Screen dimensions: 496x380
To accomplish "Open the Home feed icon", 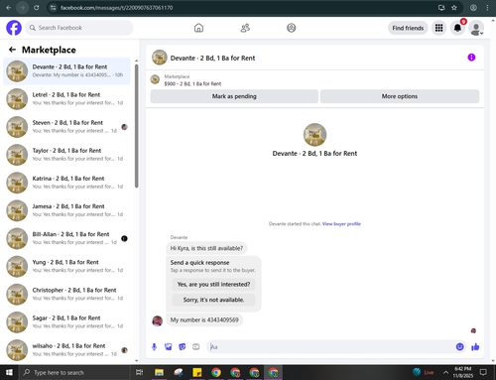I will (198, 28).
